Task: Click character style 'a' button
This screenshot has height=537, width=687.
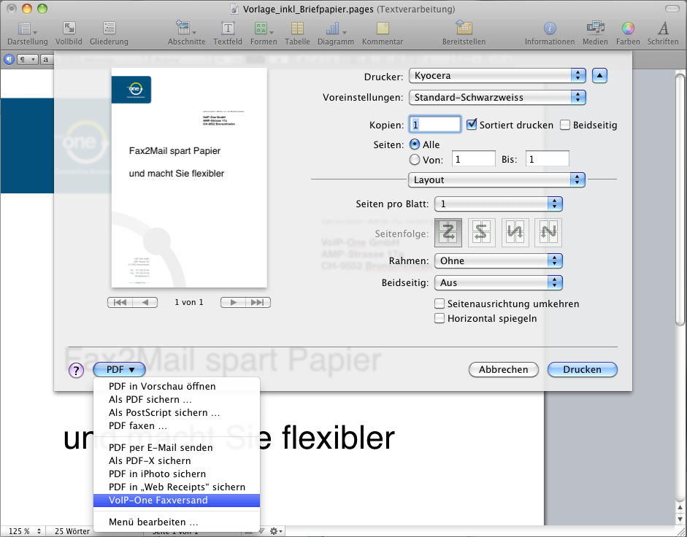Action: [46, 59]
